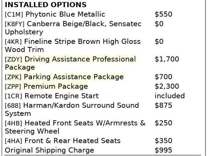Click the $1,700 price value
This screenshot has width=208, height=156.
[167, 59]
